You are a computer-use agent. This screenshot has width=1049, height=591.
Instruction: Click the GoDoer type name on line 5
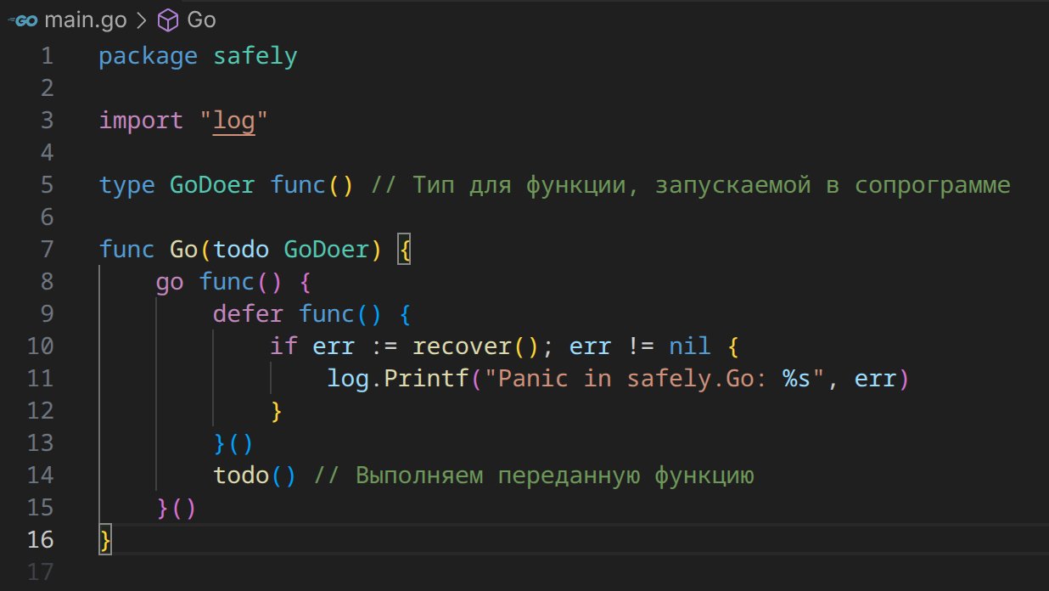[x=212, y=185]
